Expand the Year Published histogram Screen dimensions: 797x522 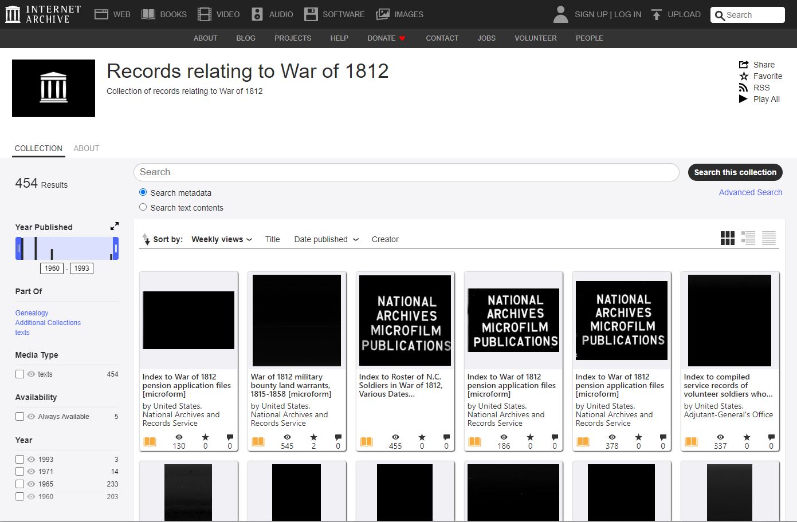point(115,226)
